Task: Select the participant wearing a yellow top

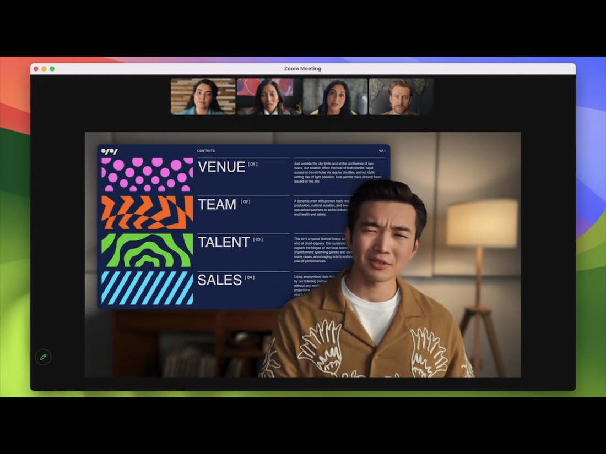Action: pyautogui.click(x=335, y=96)
